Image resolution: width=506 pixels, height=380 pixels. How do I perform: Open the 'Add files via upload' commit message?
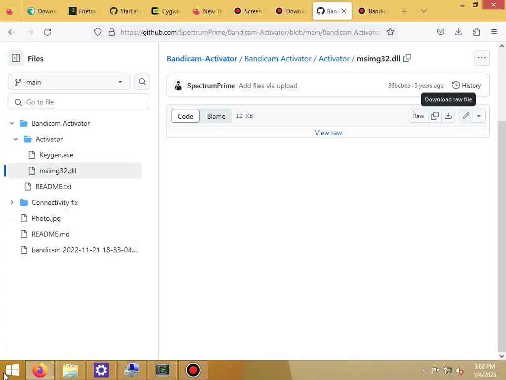pyautogui.click(x=268, y=86)
